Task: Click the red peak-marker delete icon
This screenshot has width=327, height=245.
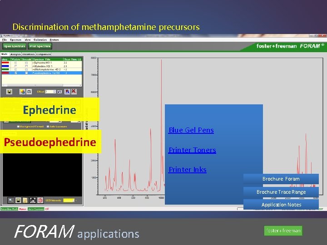Action: pyautogui.click(x=74, y=92)
